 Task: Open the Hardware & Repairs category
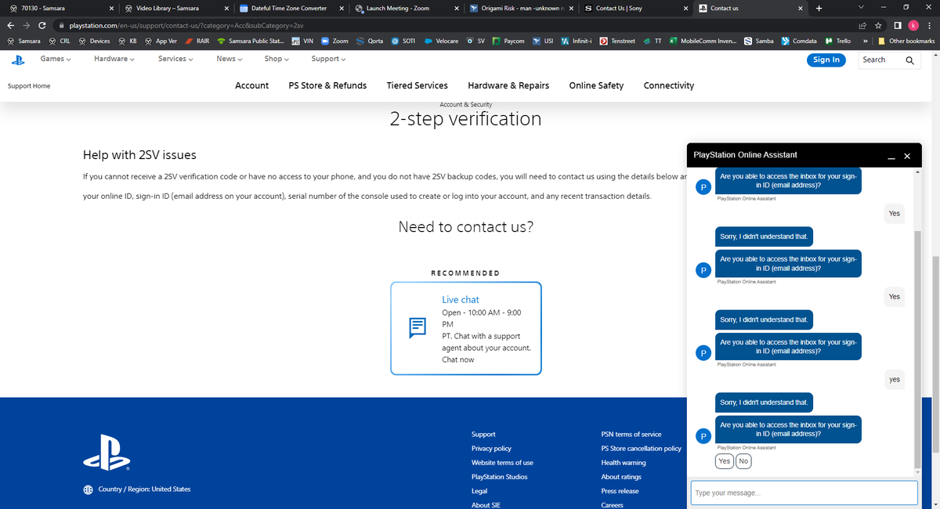pyautogui.click(x=508, y=85)
